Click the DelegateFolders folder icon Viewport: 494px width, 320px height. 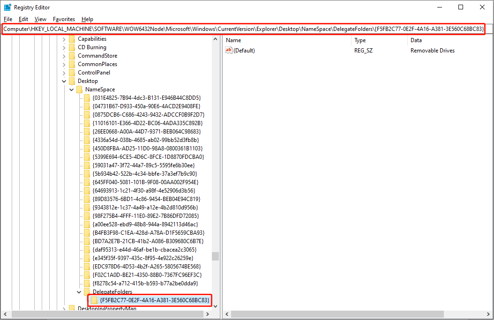[87, 291]
